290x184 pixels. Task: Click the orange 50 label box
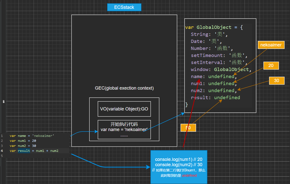click(188, 128)
